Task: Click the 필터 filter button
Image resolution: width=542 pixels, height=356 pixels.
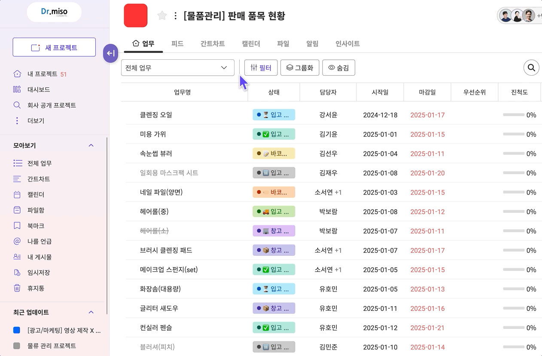Action: 261,68
